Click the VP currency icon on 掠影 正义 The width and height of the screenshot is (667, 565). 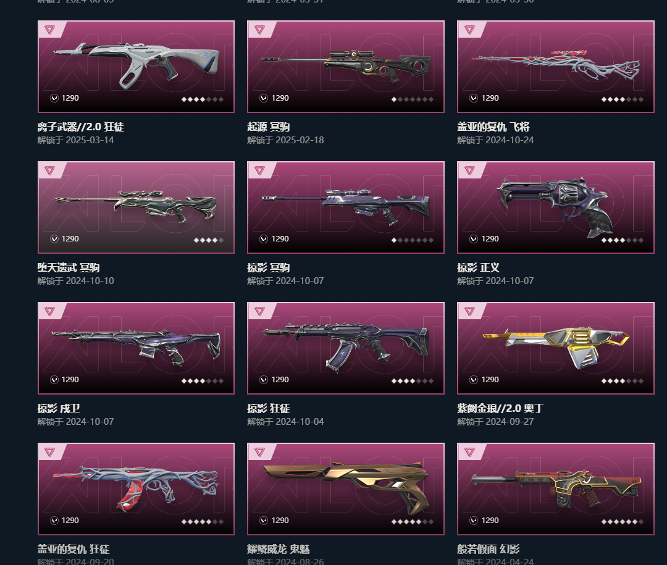pos(474,239)
